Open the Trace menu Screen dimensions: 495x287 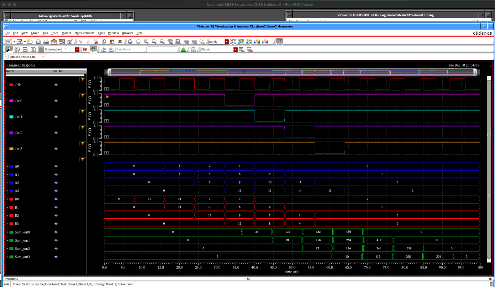55,33
